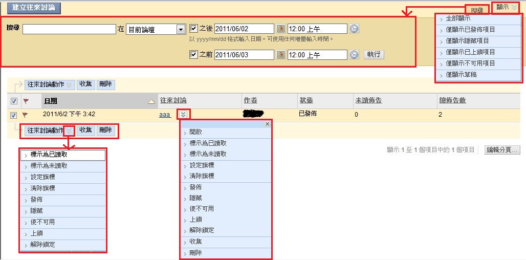
Task: Toggle the 之後 date filter checkbox
Action: coord(193,29)
